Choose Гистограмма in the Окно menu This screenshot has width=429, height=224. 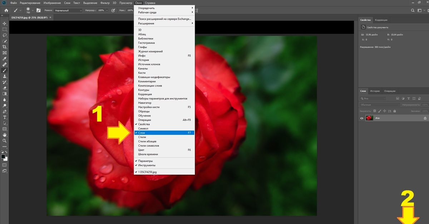click(164, 43)
